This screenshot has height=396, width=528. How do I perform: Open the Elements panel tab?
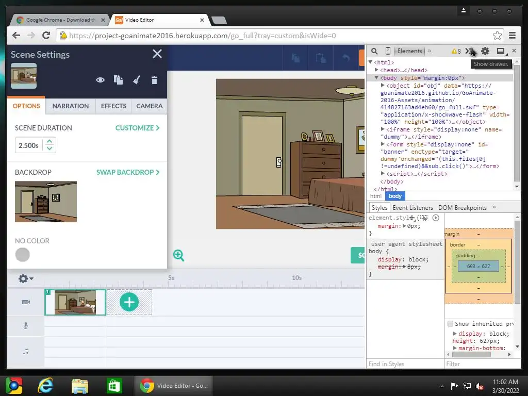pyautogui.click(x=409, y=51)
